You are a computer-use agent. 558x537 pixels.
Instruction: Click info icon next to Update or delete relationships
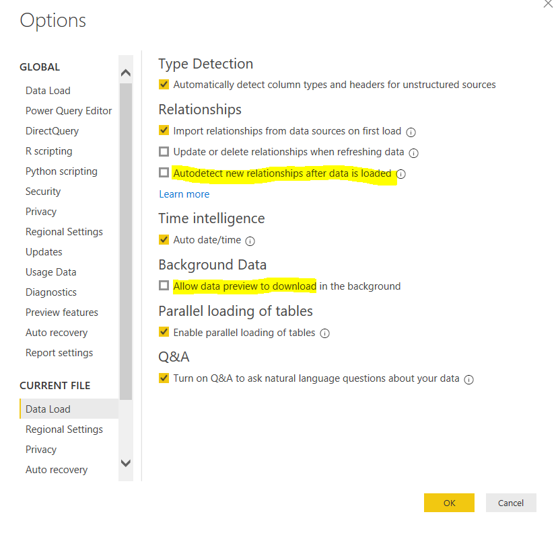point(414,153)
